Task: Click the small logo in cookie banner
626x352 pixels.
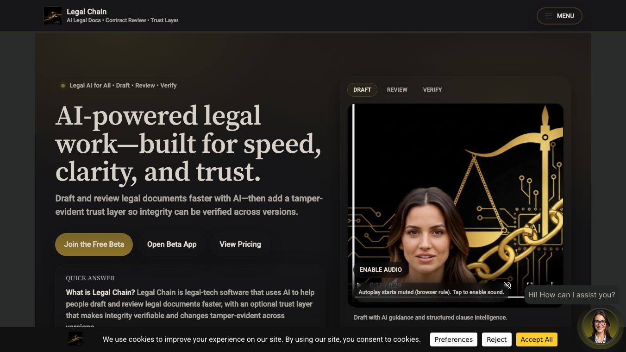Action: coord(75,339)
